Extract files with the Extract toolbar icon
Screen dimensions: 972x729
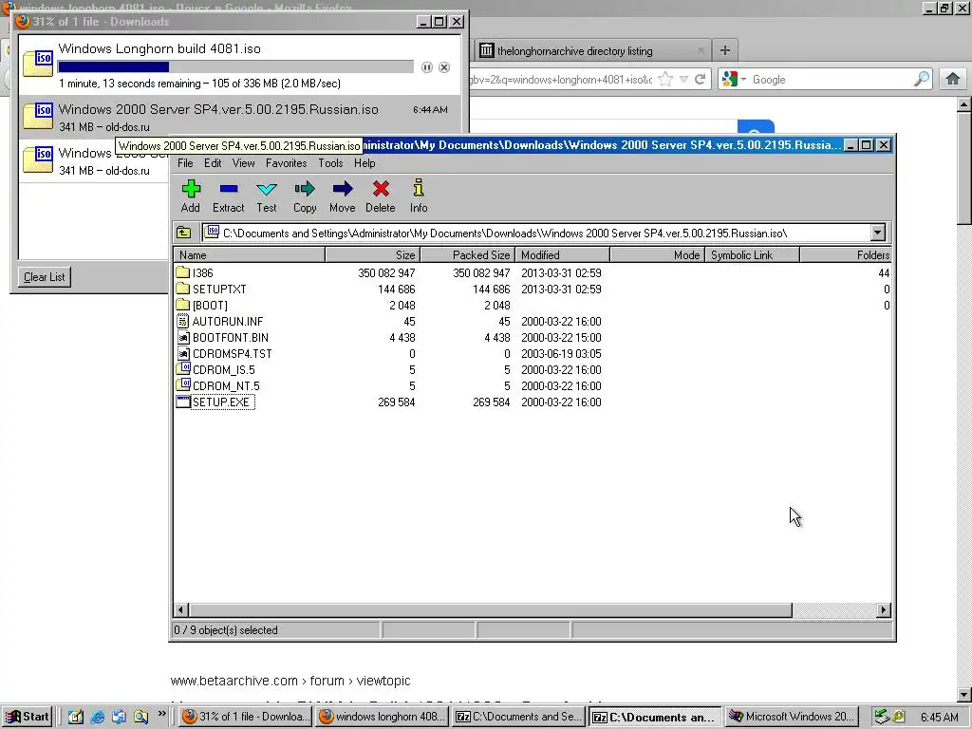tap(228, 196)
